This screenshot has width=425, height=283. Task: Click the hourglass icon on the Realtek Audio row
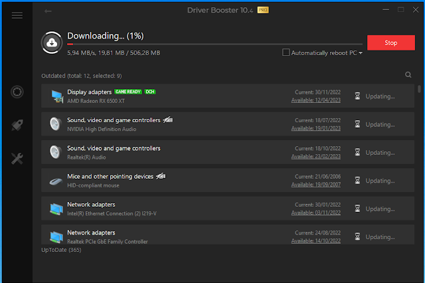(358, 152)
